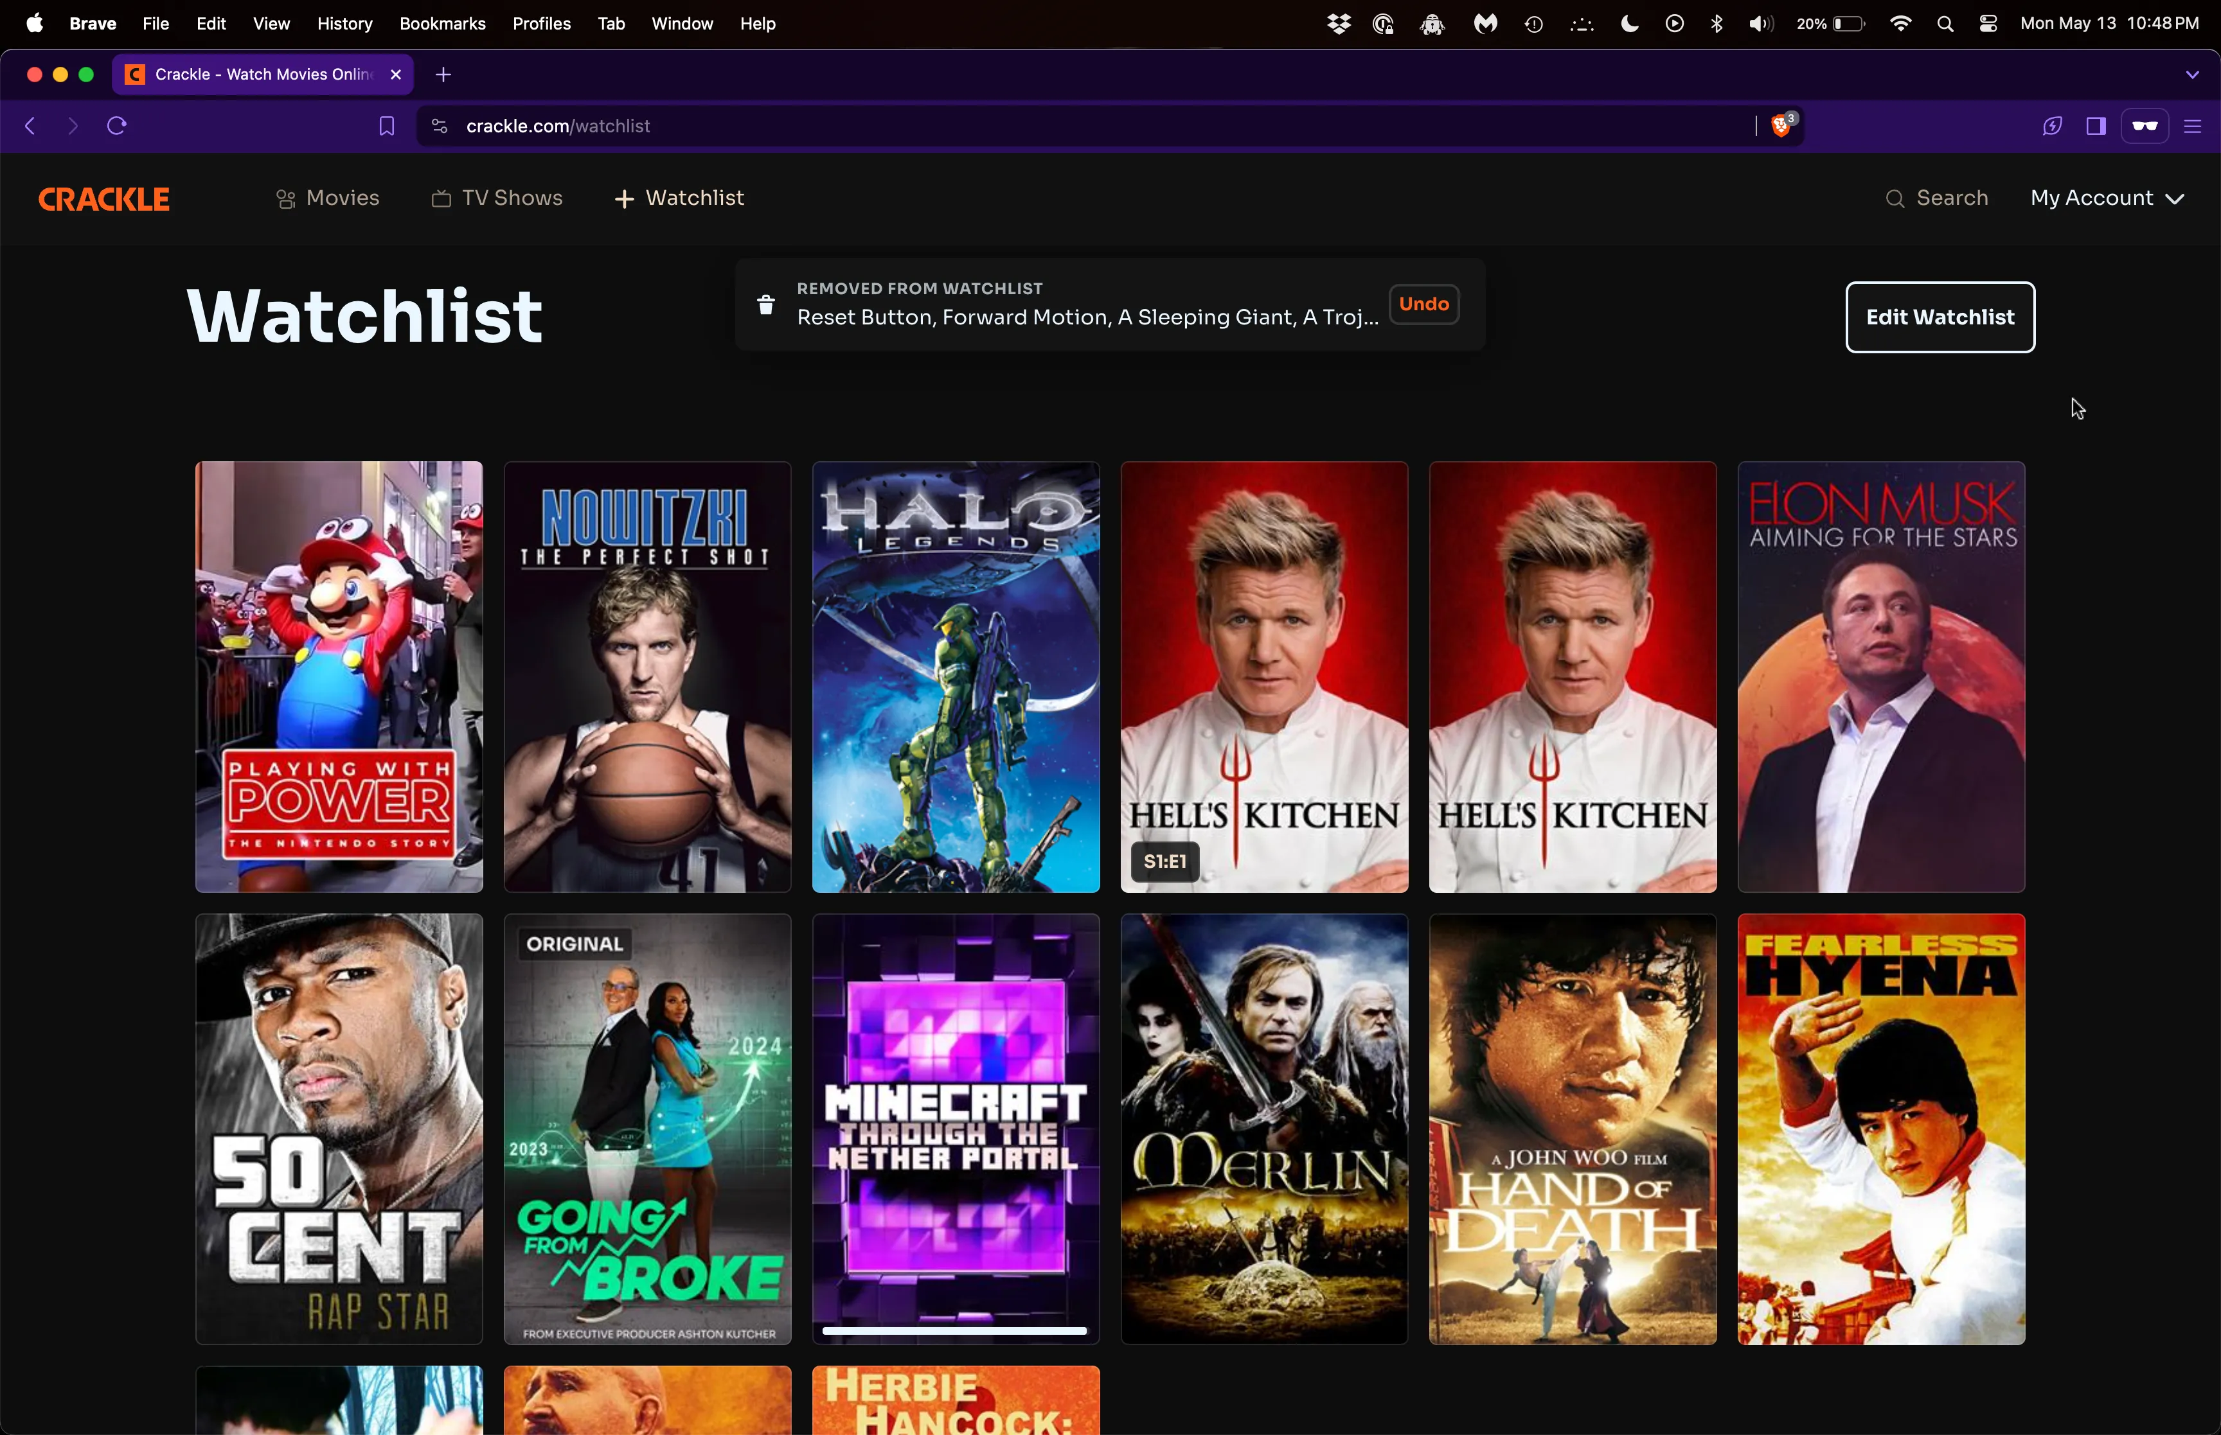Open the Apple menu
Screen dimensions: 2221x1435
[35, 23]
